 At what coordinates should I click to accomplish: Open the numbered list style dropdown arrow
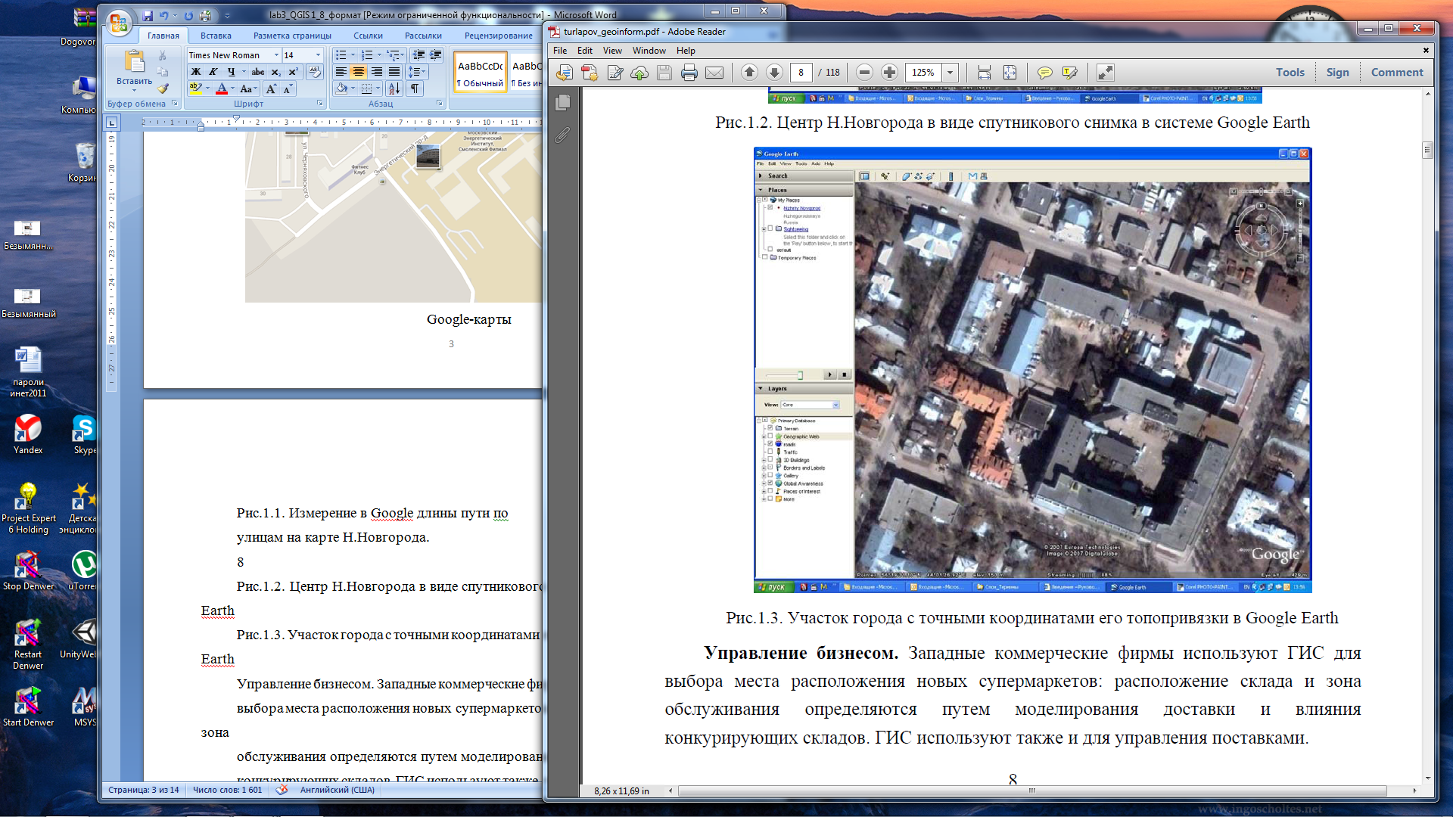point(379,55)
